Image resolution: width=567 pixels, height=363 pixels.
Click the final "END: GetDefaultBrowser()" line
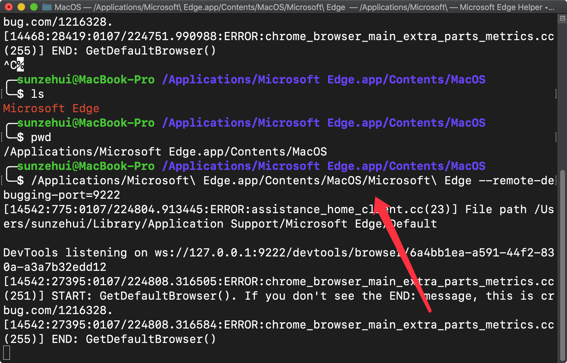(134, 339)
